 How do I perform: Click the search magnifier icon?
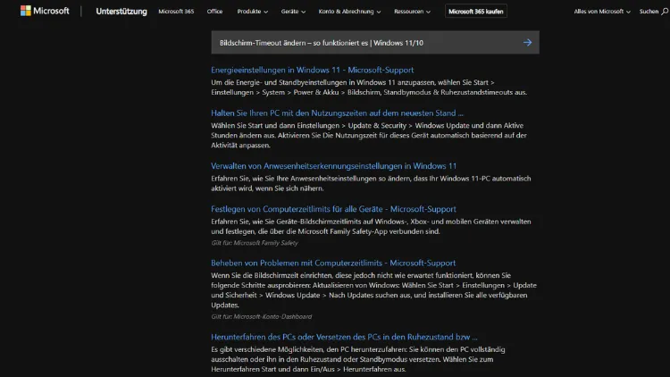tap(665, 12)
